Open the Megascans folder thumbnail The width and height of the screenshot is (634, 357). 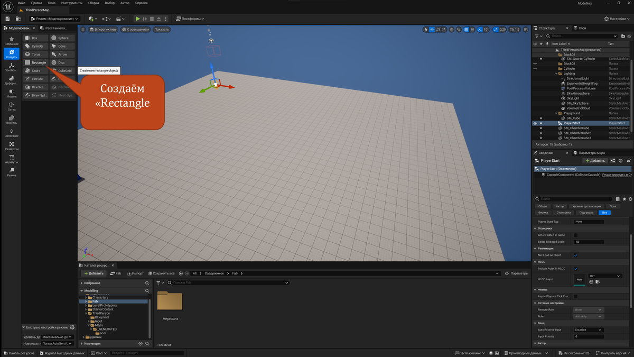170,301
